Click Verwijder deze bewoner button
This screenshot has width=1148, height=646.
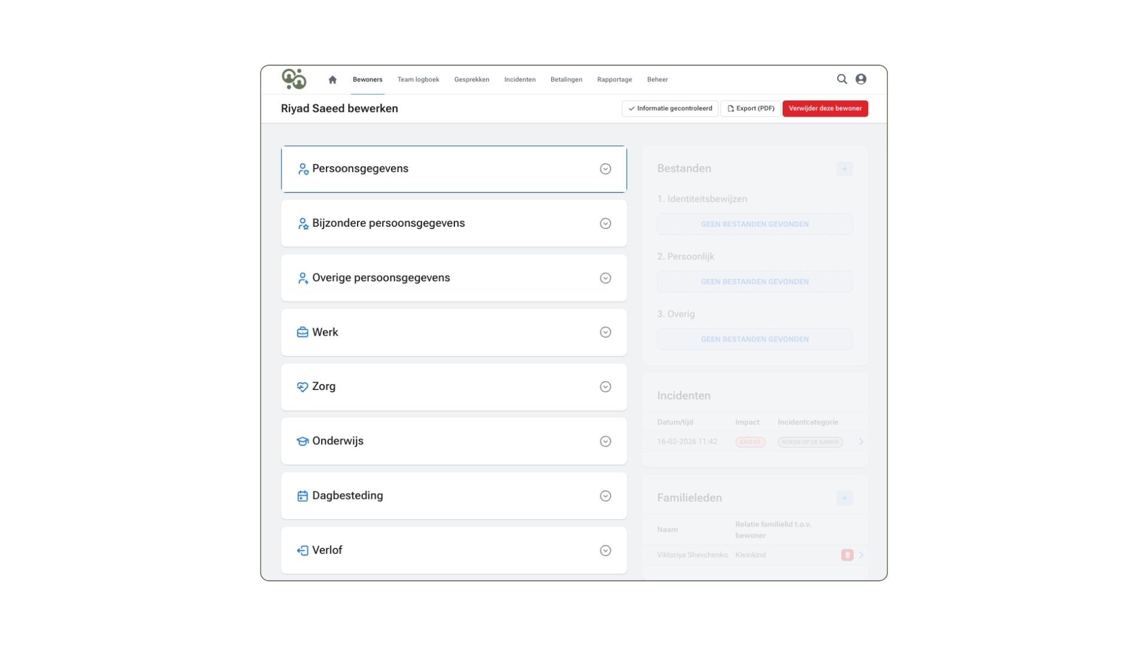(x=825, y=108)
